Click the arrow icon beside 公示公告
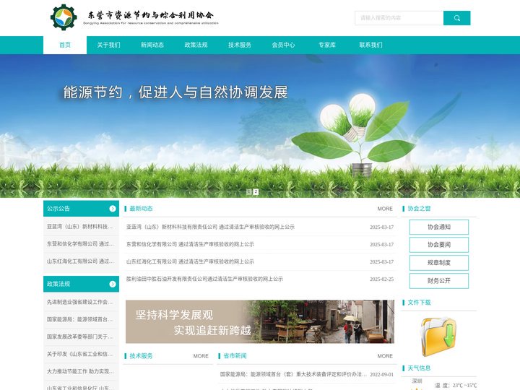The width and height of the screenshot is (520, 390). pos(113,209)
